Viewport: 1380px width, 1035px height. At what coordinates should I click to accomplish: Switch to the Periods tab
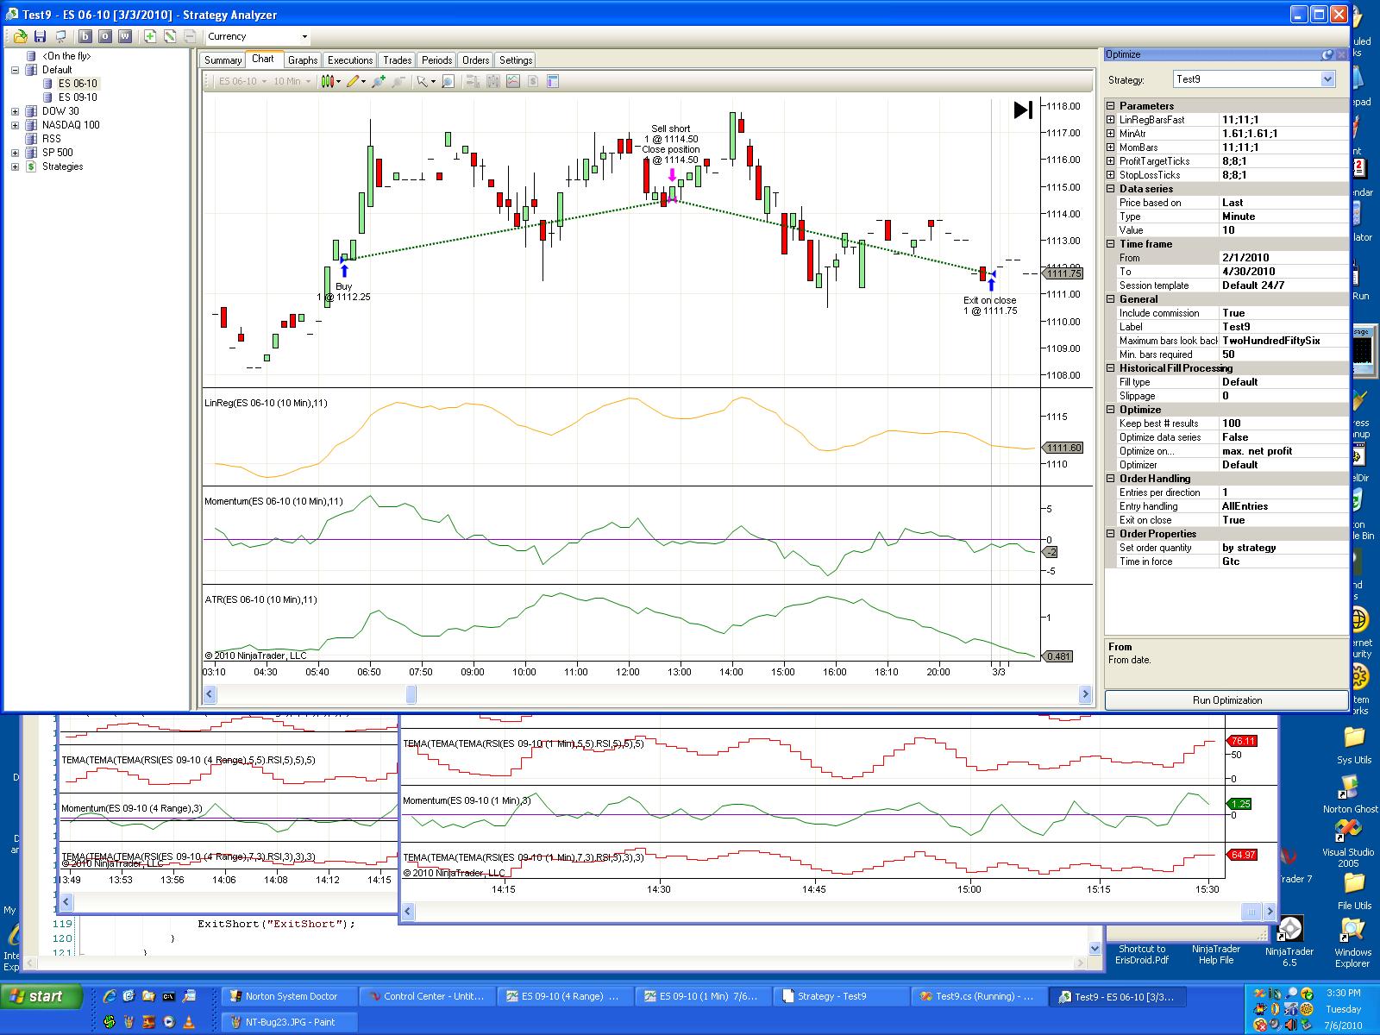point(436,60)
